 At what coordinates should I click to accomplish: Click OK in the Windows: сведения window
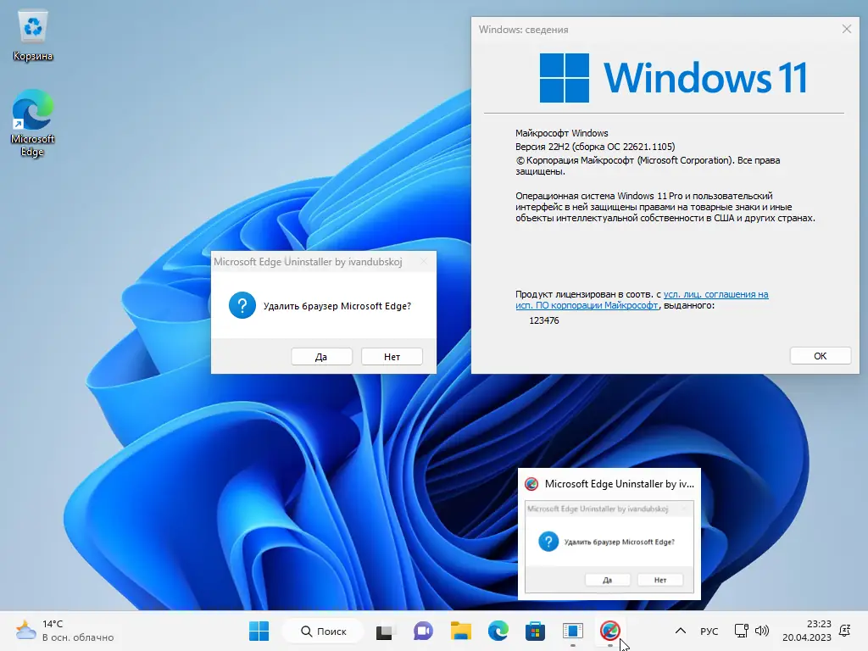[821, 356]
